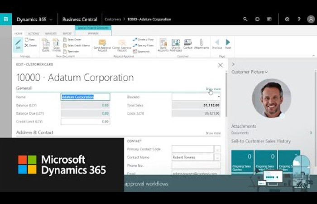Click the Sales Invoice ribbon icon
Image resolution: width=317 pixels, height=204 pixels.
(57, 44)
